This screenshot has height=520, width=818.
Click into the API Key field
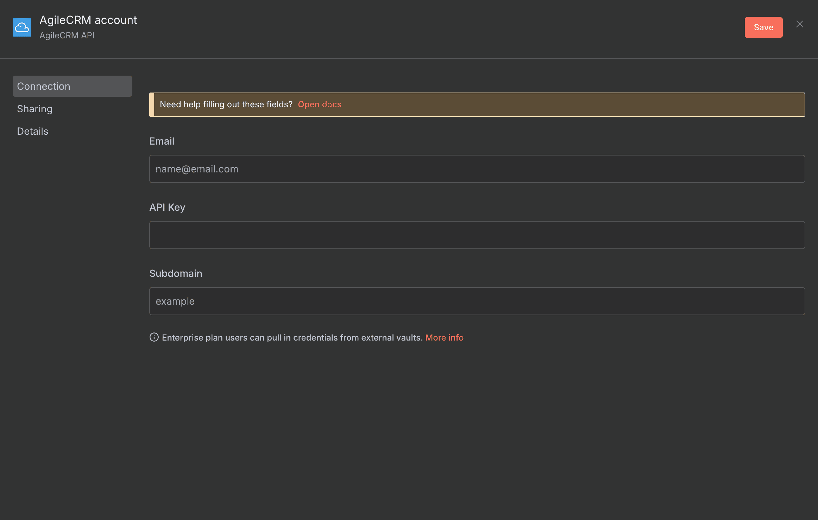(477, 235)
